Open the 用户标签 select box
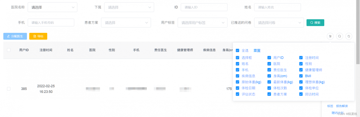Viewport: 360px width, 117px height. (x=202, y=23)
